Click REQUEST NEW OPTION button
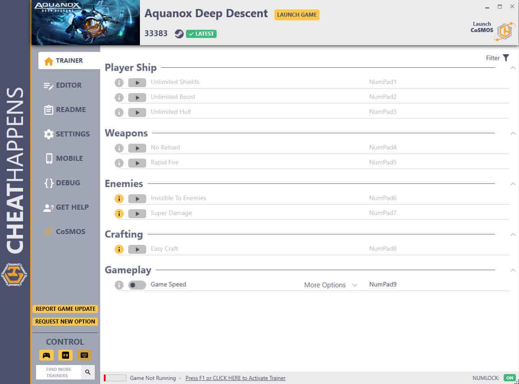This screenshot has width=519, height=384. [x=65, y=321]
